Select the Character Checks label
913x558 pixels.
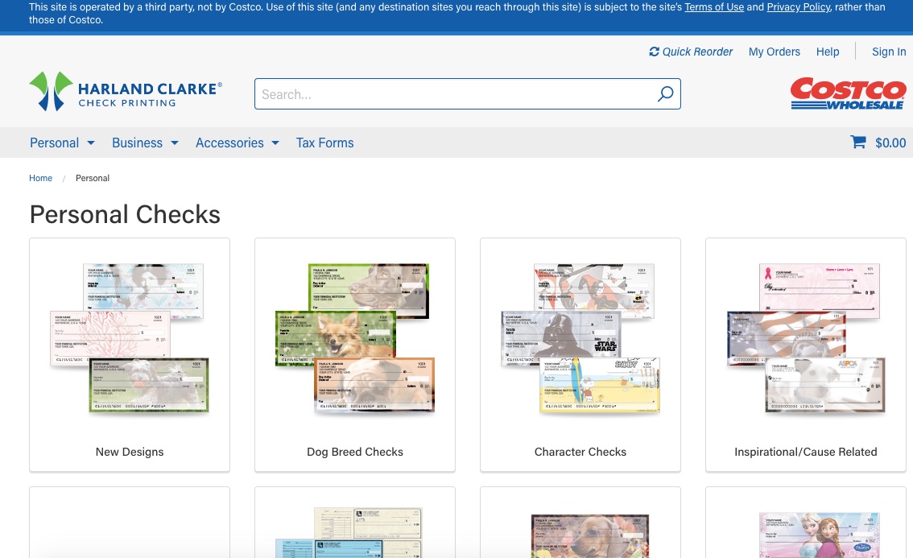580,452
